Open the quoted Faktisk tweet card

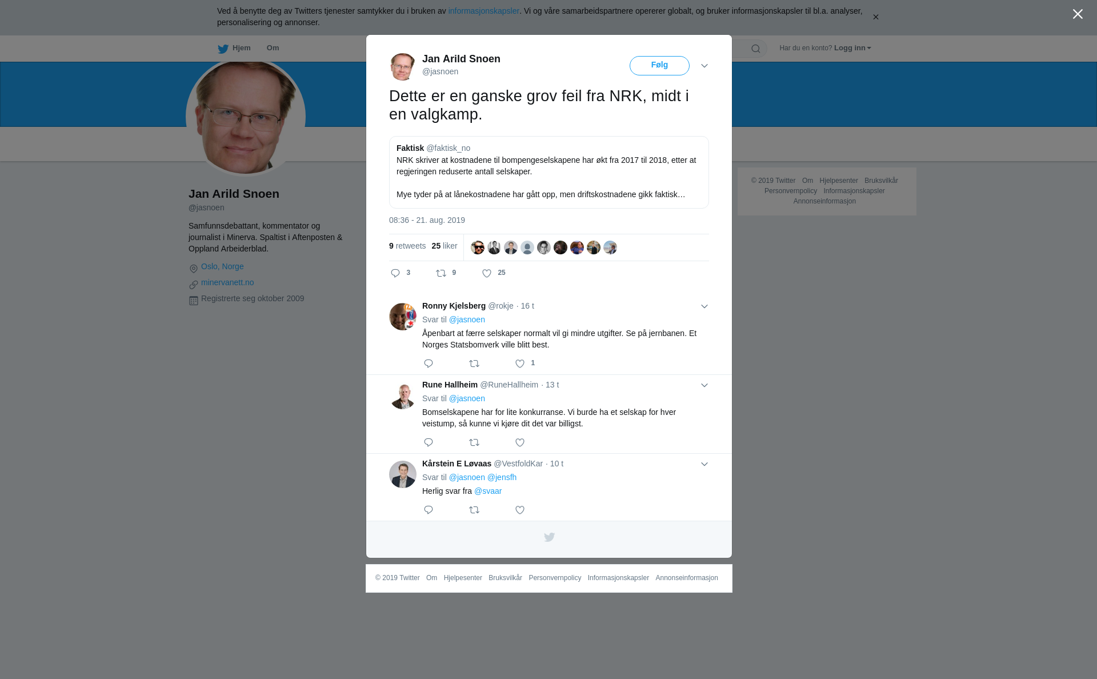pos(549,172)
